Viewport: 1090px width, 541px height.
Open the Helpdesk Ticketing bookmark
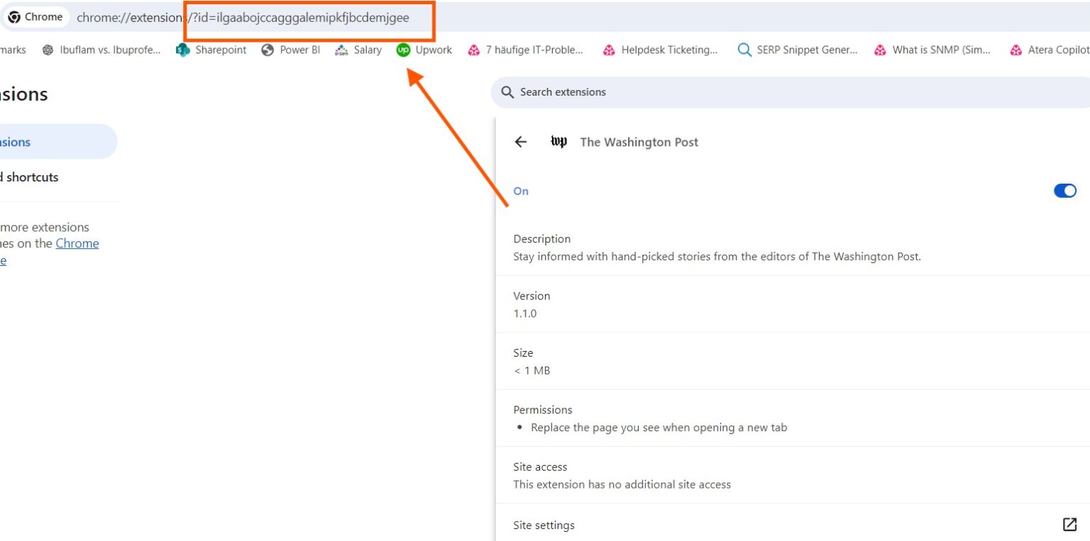point(660,50)
